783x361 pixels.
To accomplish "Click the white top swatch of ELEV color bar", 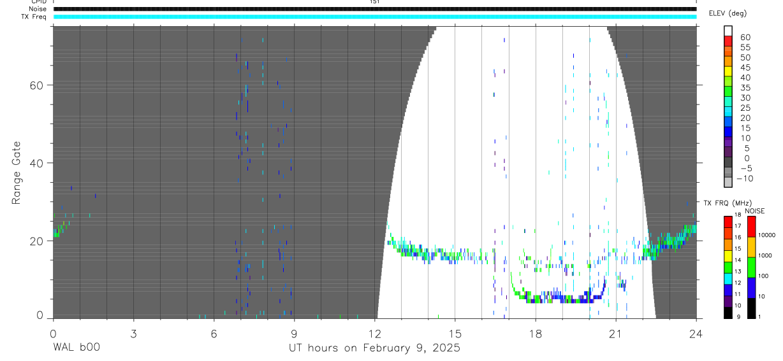I will point(728,31).
